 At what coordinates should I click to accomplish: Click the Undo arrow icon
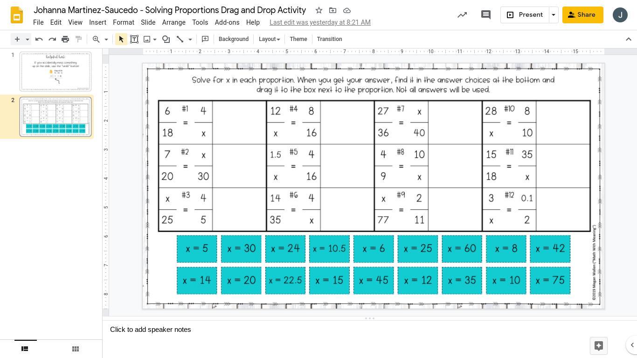pos(39,39)
